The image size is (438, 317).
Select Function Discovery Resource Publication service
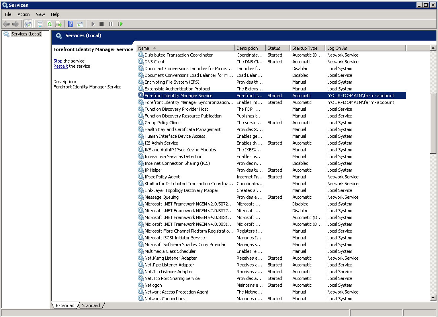click(271, 115)
